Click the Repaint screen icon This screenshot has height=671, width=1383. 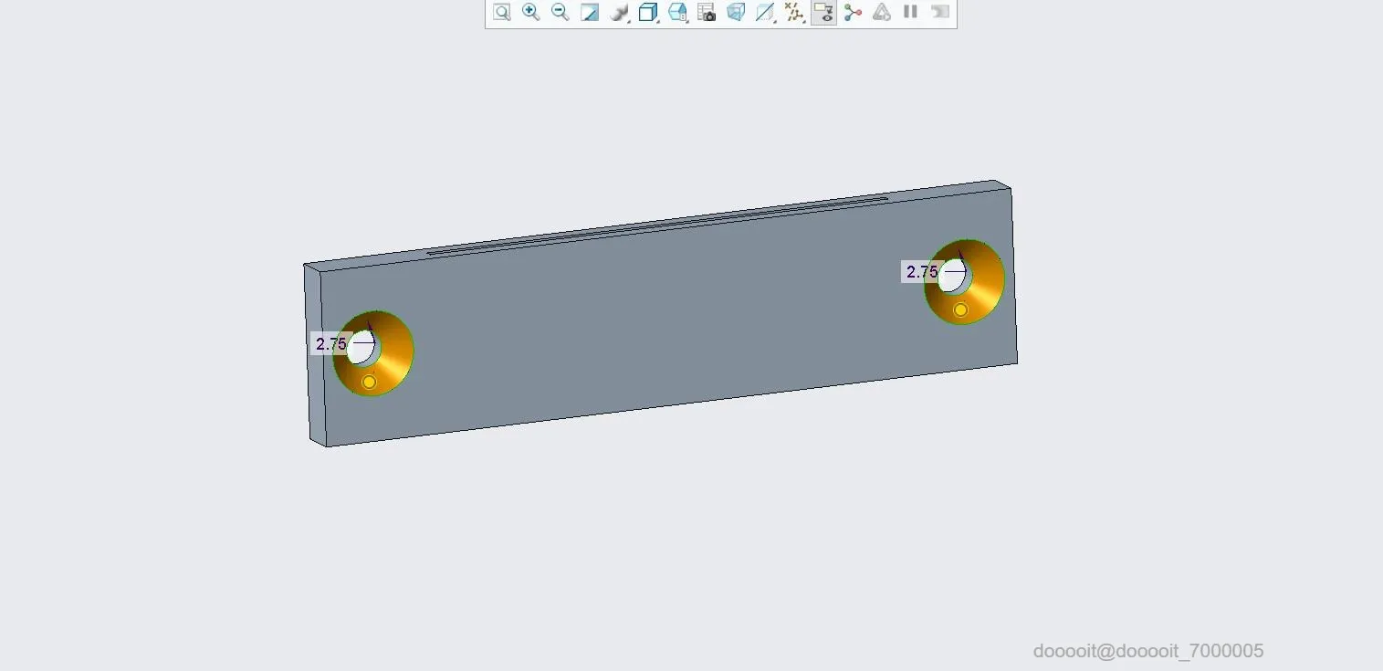[x=590, y=12]
